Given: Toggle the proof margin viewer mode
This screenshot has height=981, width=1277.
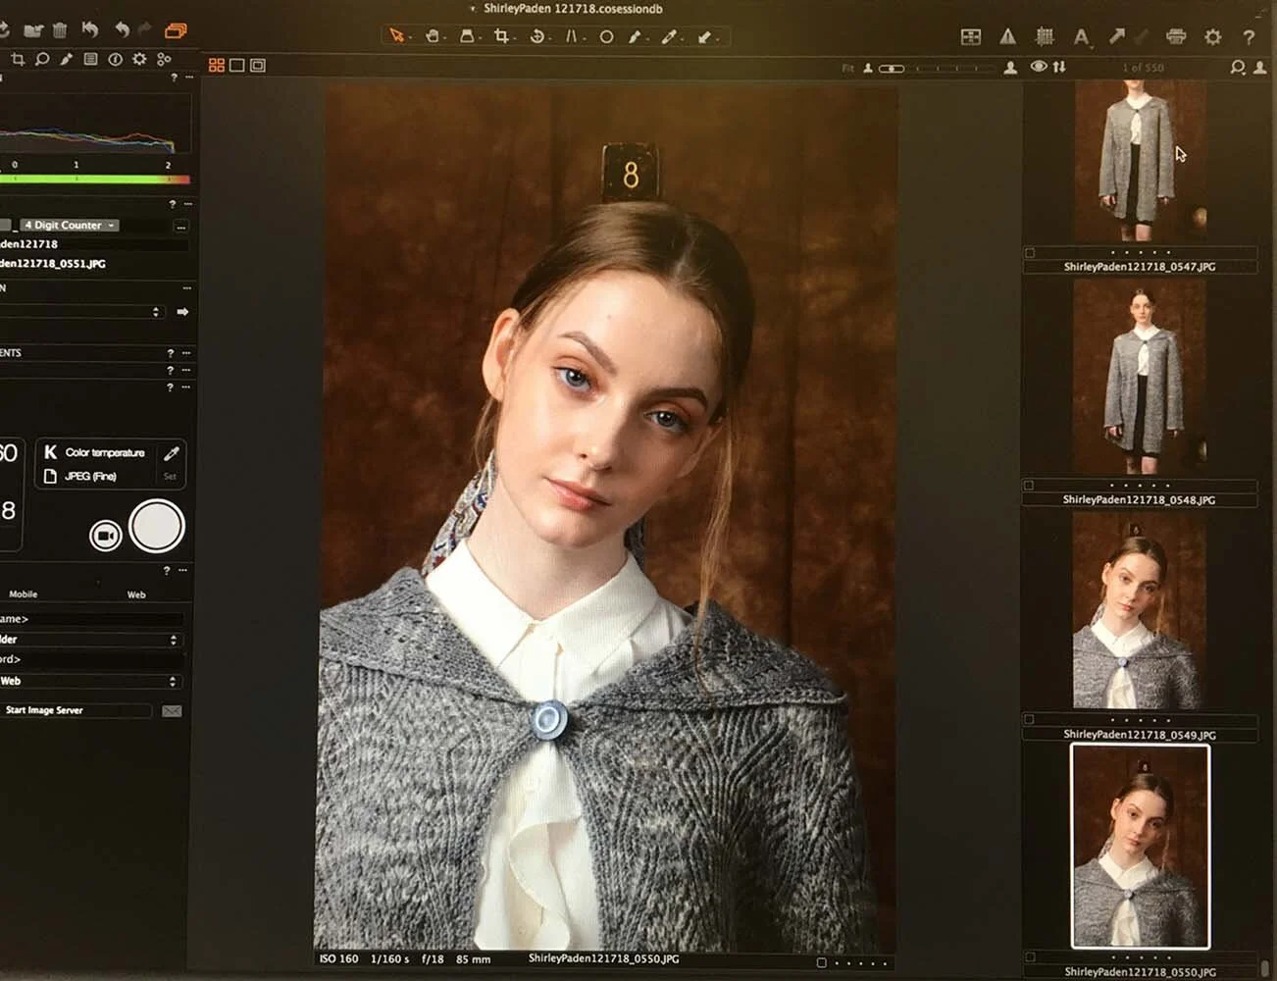Looking at the screenshot, I should coord(258,65).
